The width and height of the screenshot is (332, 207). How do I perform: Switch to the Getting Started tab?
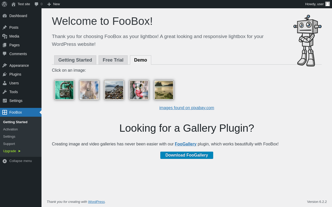tap(75, 60)
